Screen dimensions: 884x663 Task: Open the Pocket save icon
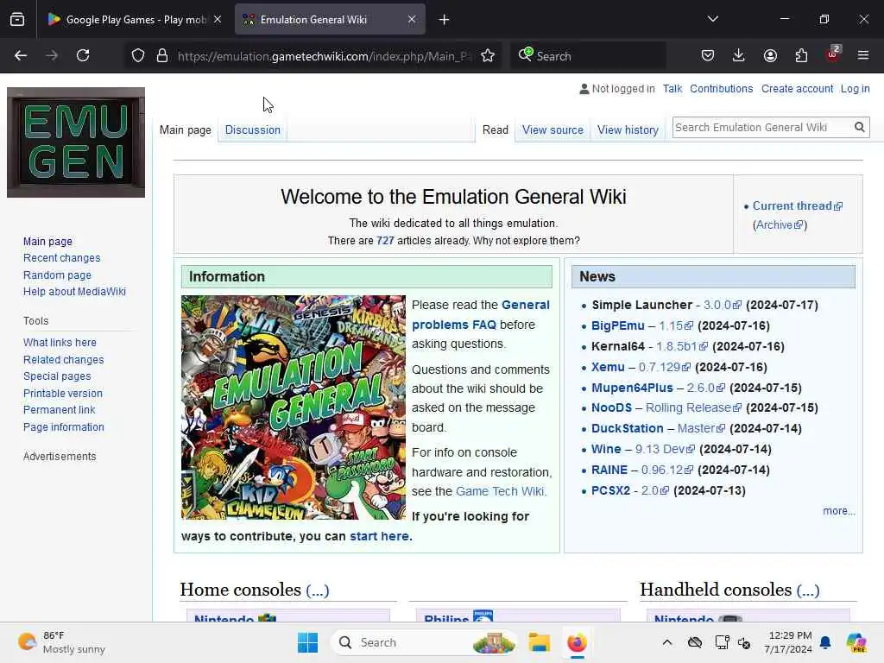tap(708, 55)
